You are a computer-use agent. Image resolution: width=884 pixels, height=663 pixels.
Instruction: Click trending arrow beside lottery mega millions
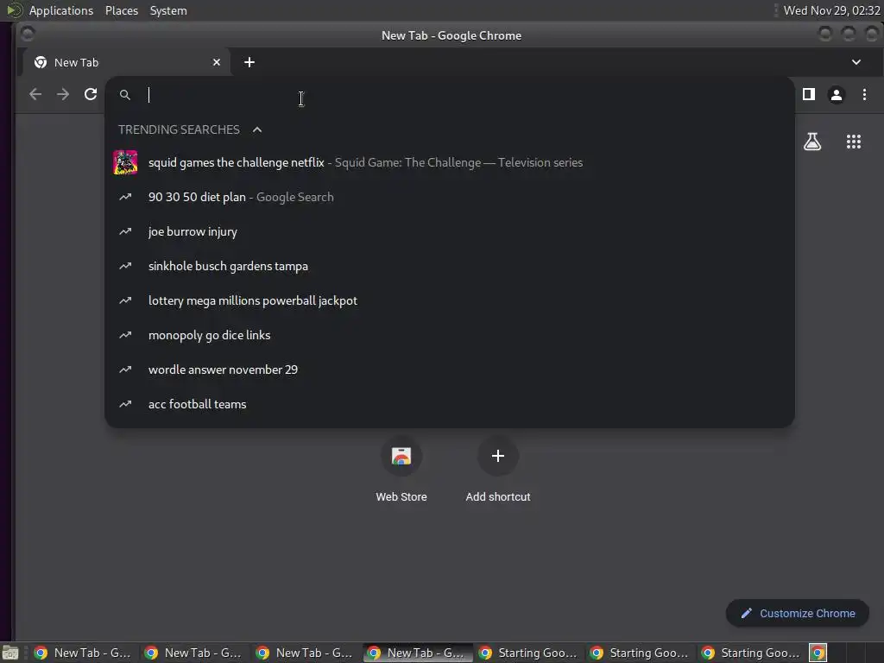pos(125,300)
